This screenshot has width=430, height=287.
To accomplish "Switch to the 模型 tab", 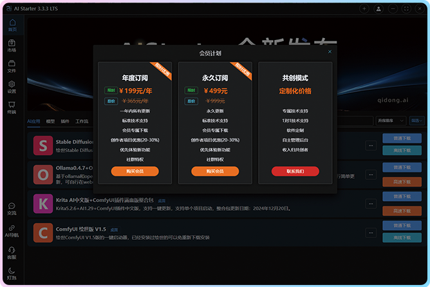I will (x=50, y=121).
